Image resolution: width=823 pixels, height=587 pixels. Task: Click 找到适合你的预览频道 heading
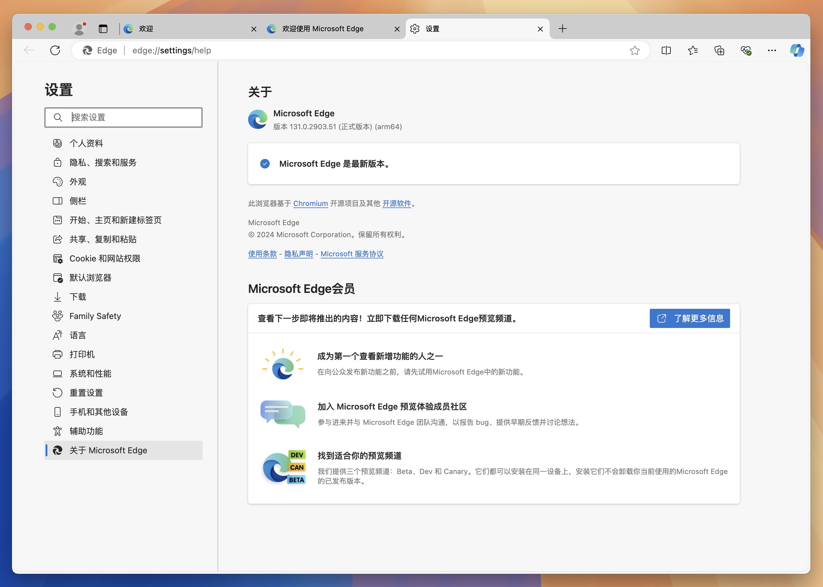[x=359, y=456]
